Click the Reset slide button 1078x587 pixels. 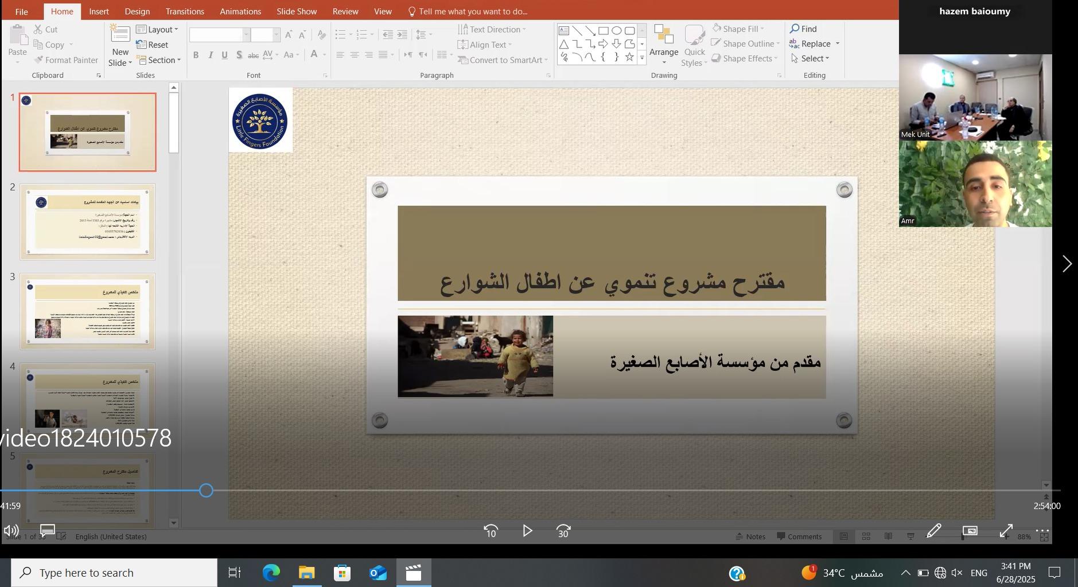(153, 45)
